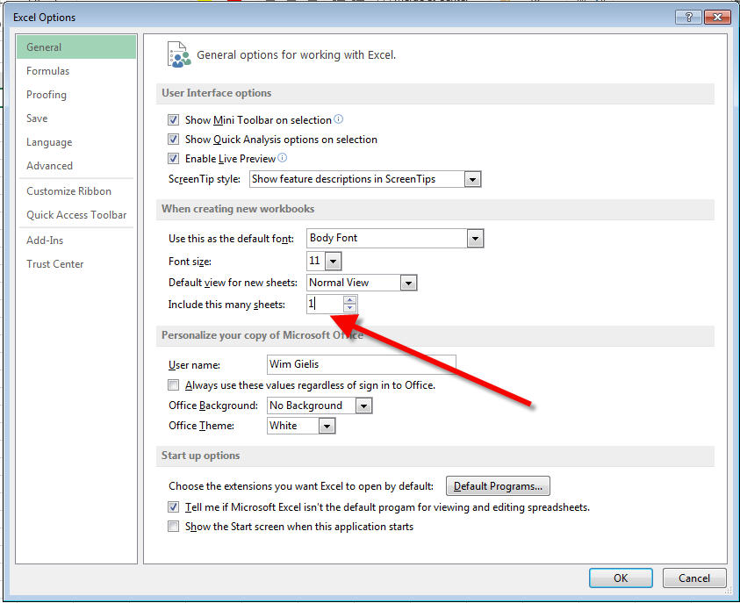The width and height of the screenshot is (740, 603).
Task: Disable Enable Live Preview checkbox
Action: click(x=173, y=159)
